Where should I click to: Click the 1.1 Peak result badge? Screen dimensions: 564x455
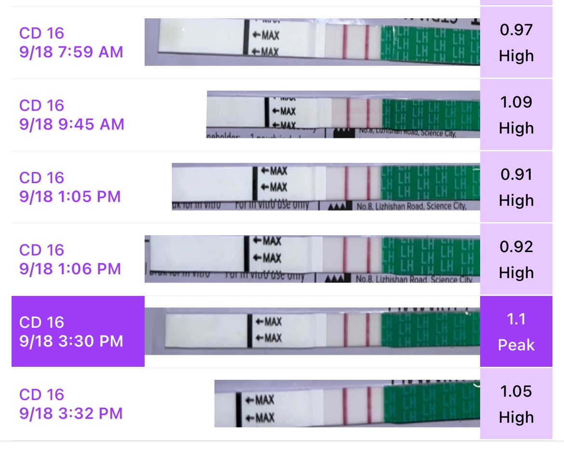pos(516,332)
